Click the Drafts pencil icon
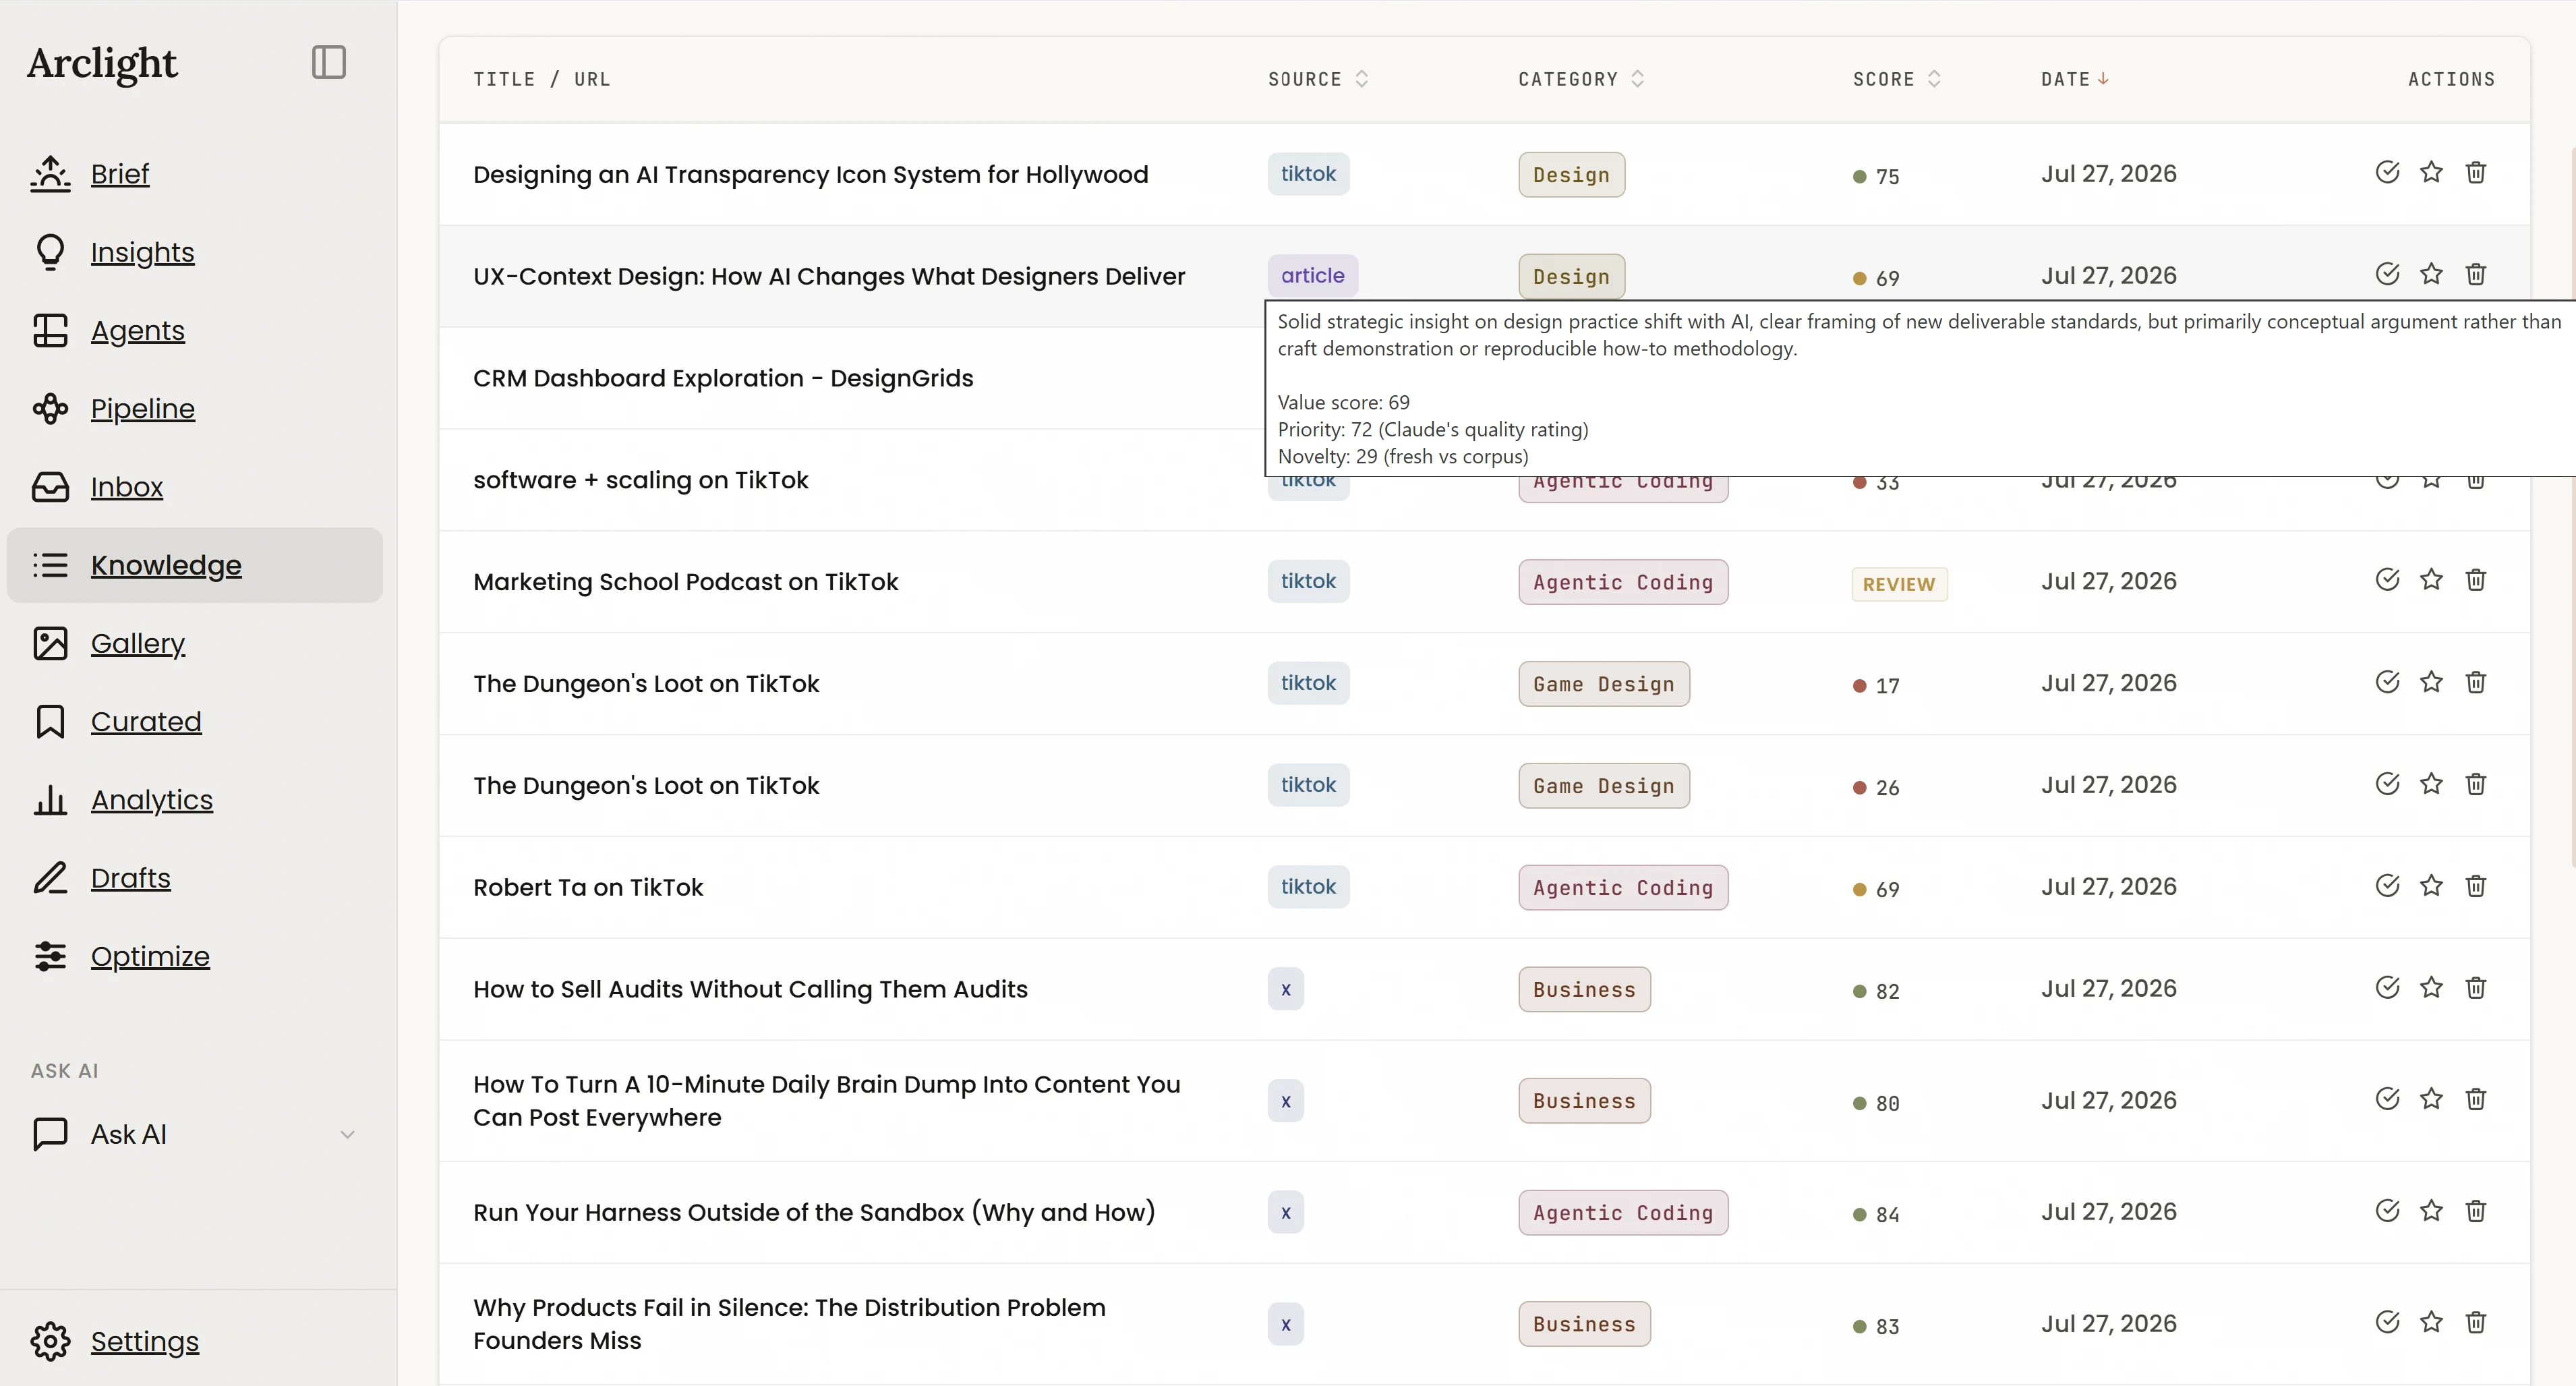 click(50, 878)
